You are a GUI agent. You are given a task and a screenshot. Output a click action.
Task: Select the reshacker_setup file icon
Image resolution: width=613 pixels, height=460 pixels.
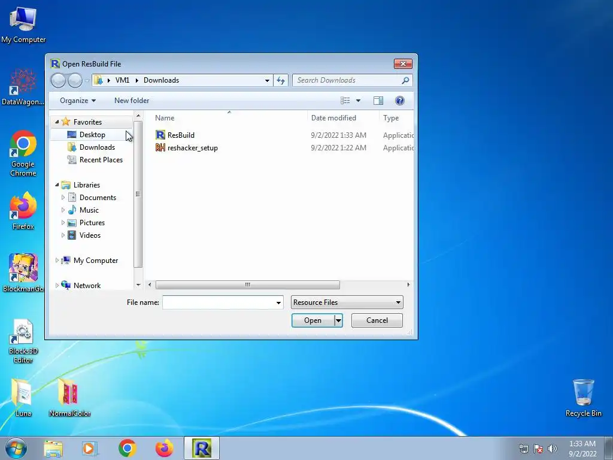click(x=160, y=147)
